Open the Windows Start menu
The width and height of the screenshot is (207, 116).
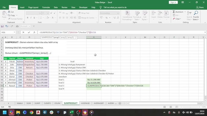click(5, 112)
